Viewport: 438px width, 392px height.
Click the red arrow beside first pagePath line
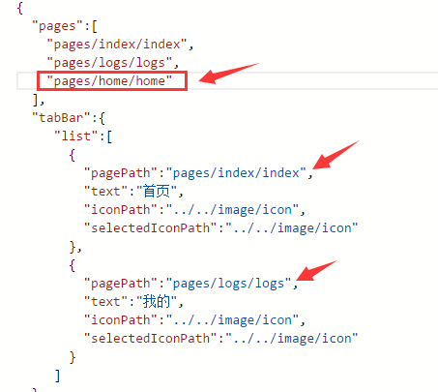click(x=336, y=156)
